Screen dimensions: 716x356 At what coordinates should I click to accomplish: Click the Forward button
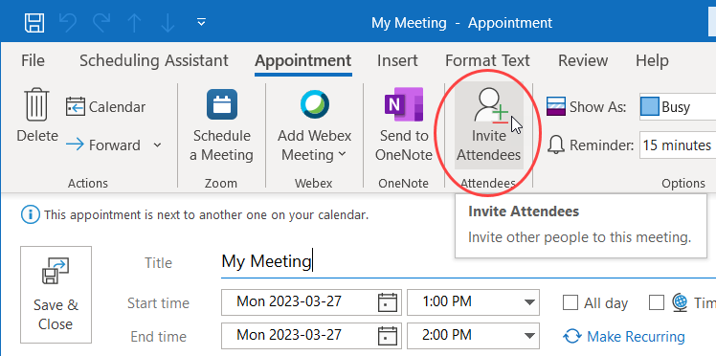[x=103, y=145]
